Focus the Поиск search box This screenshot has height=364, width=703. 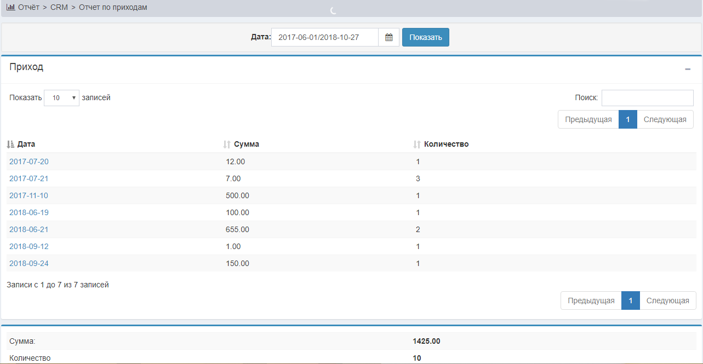click(x=647, y=98)
